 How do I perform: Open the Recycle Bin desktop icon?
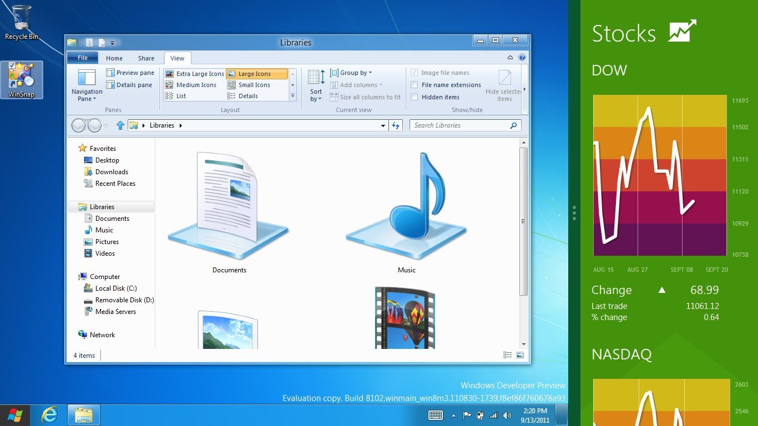(x=22, y=23)
